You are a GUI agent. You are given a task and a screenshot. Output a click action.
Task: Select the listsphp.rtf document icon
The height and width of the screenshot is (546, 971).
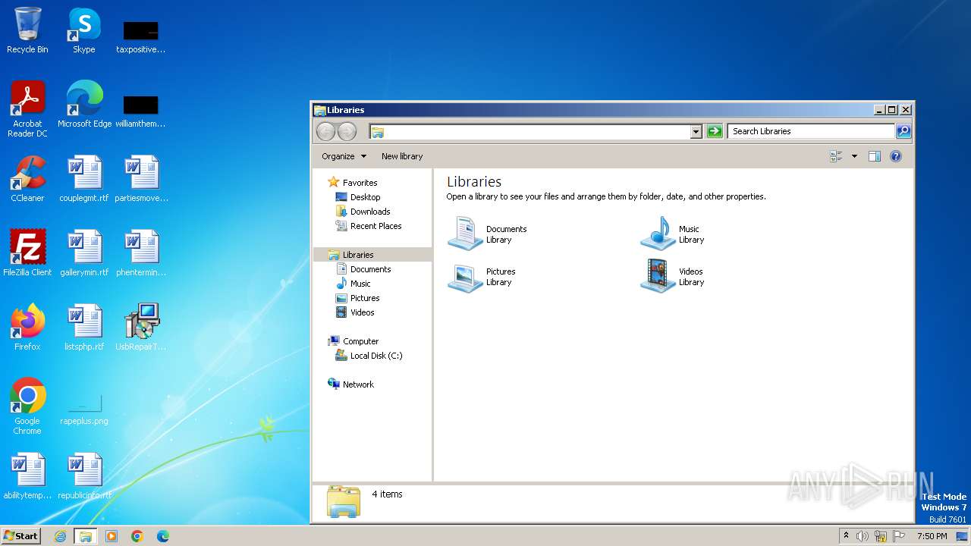click(84, 328)
